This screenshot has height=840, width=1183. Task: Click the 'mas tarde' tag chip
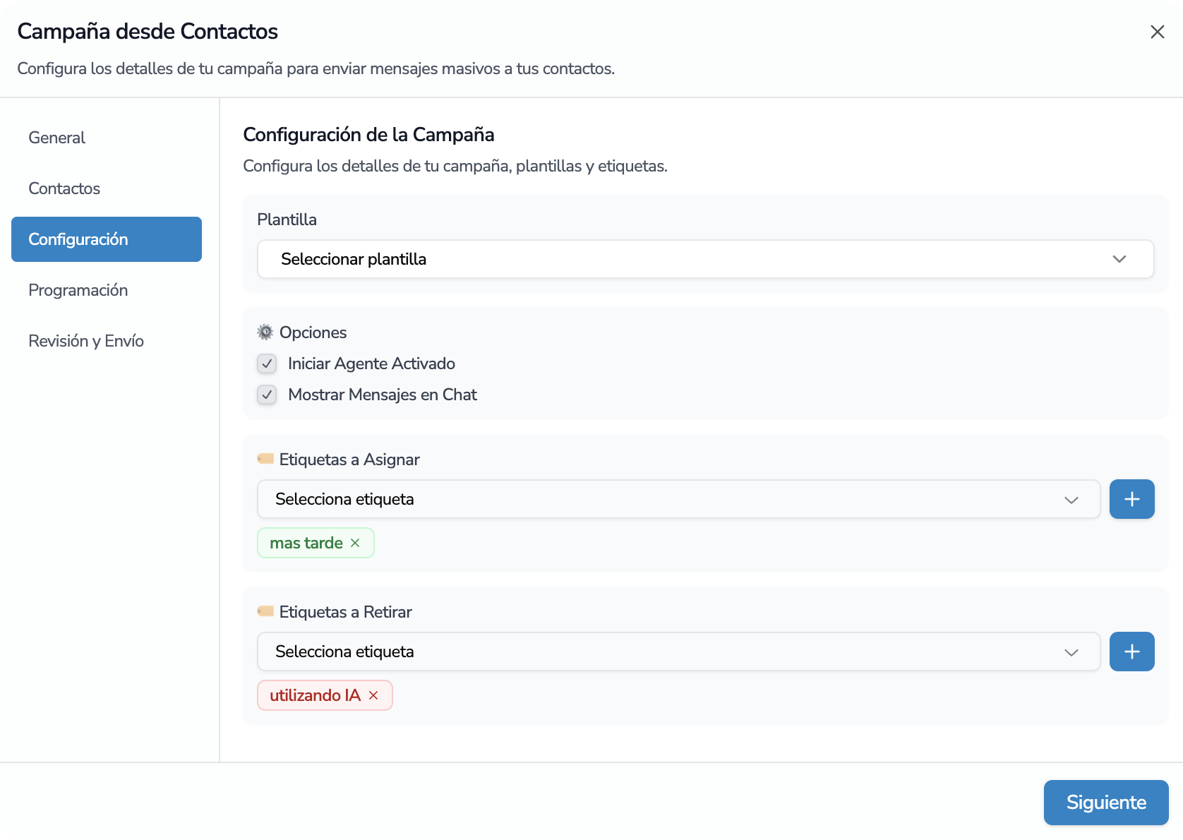coord(316,543)
